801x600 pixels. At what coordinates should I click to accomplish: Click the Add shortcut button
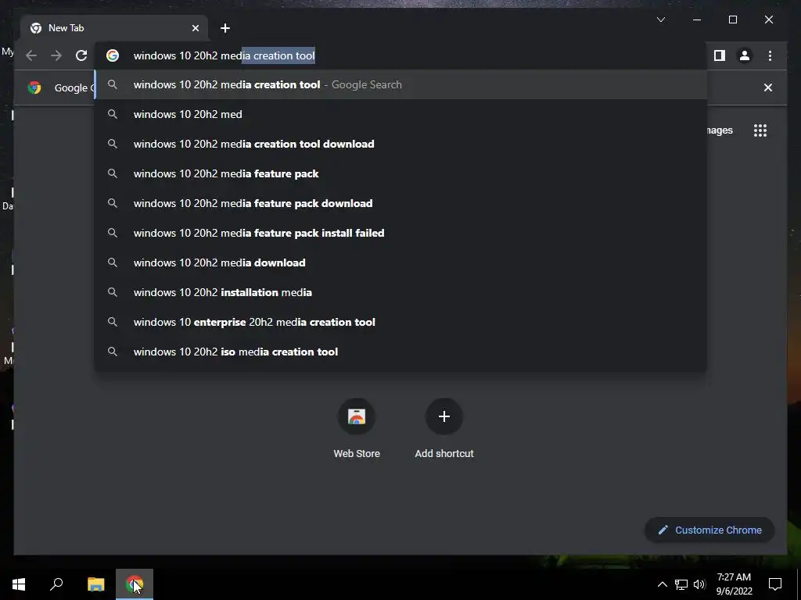pyautogui.click(x=444, y=428)
